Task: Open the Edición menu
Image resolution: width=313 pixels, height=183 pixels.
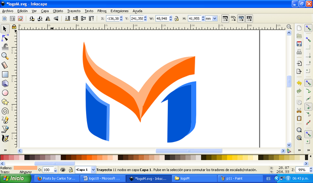Action: click(x=22, y=11)
